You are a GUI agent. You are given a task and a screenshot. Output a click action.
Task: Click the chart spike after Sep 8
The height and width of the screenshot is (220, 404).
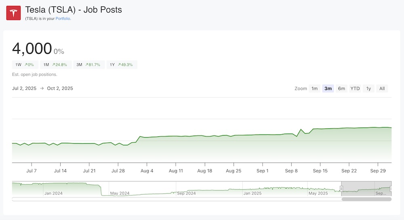click(x=301, y=130)
